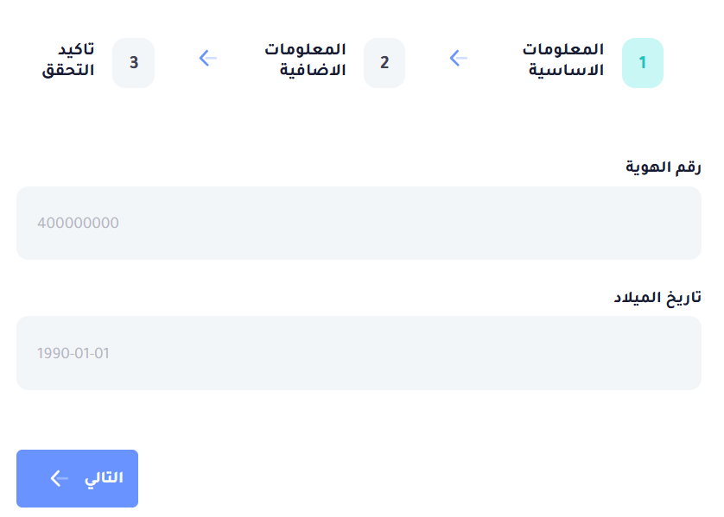Click arrow between steps 2 and 3
Viewport: 724px width, 517px height.
click(207, 59)
